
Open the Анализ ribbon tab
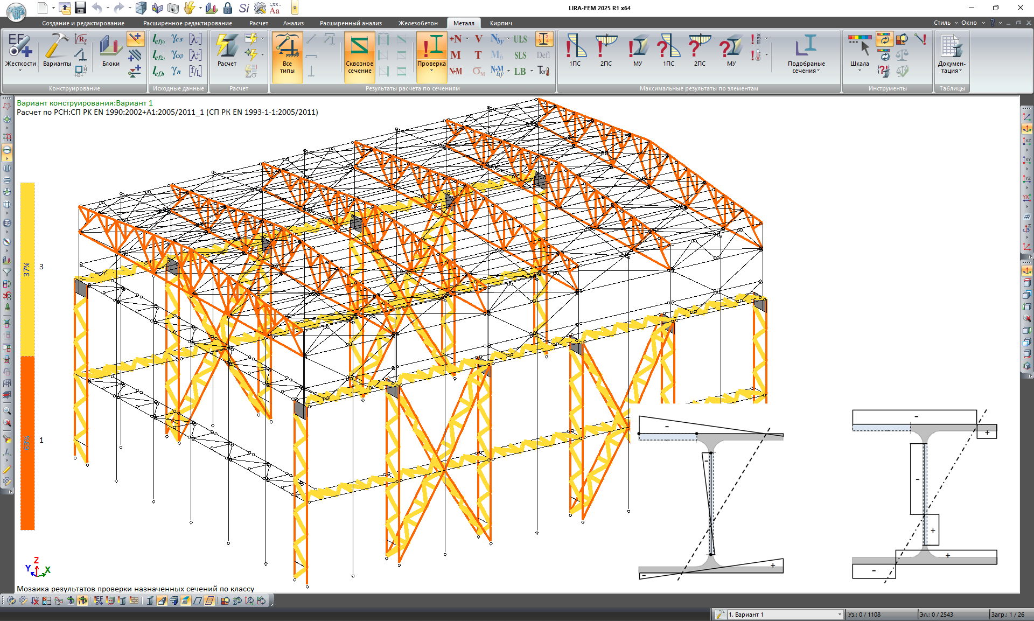pos(293,23)
